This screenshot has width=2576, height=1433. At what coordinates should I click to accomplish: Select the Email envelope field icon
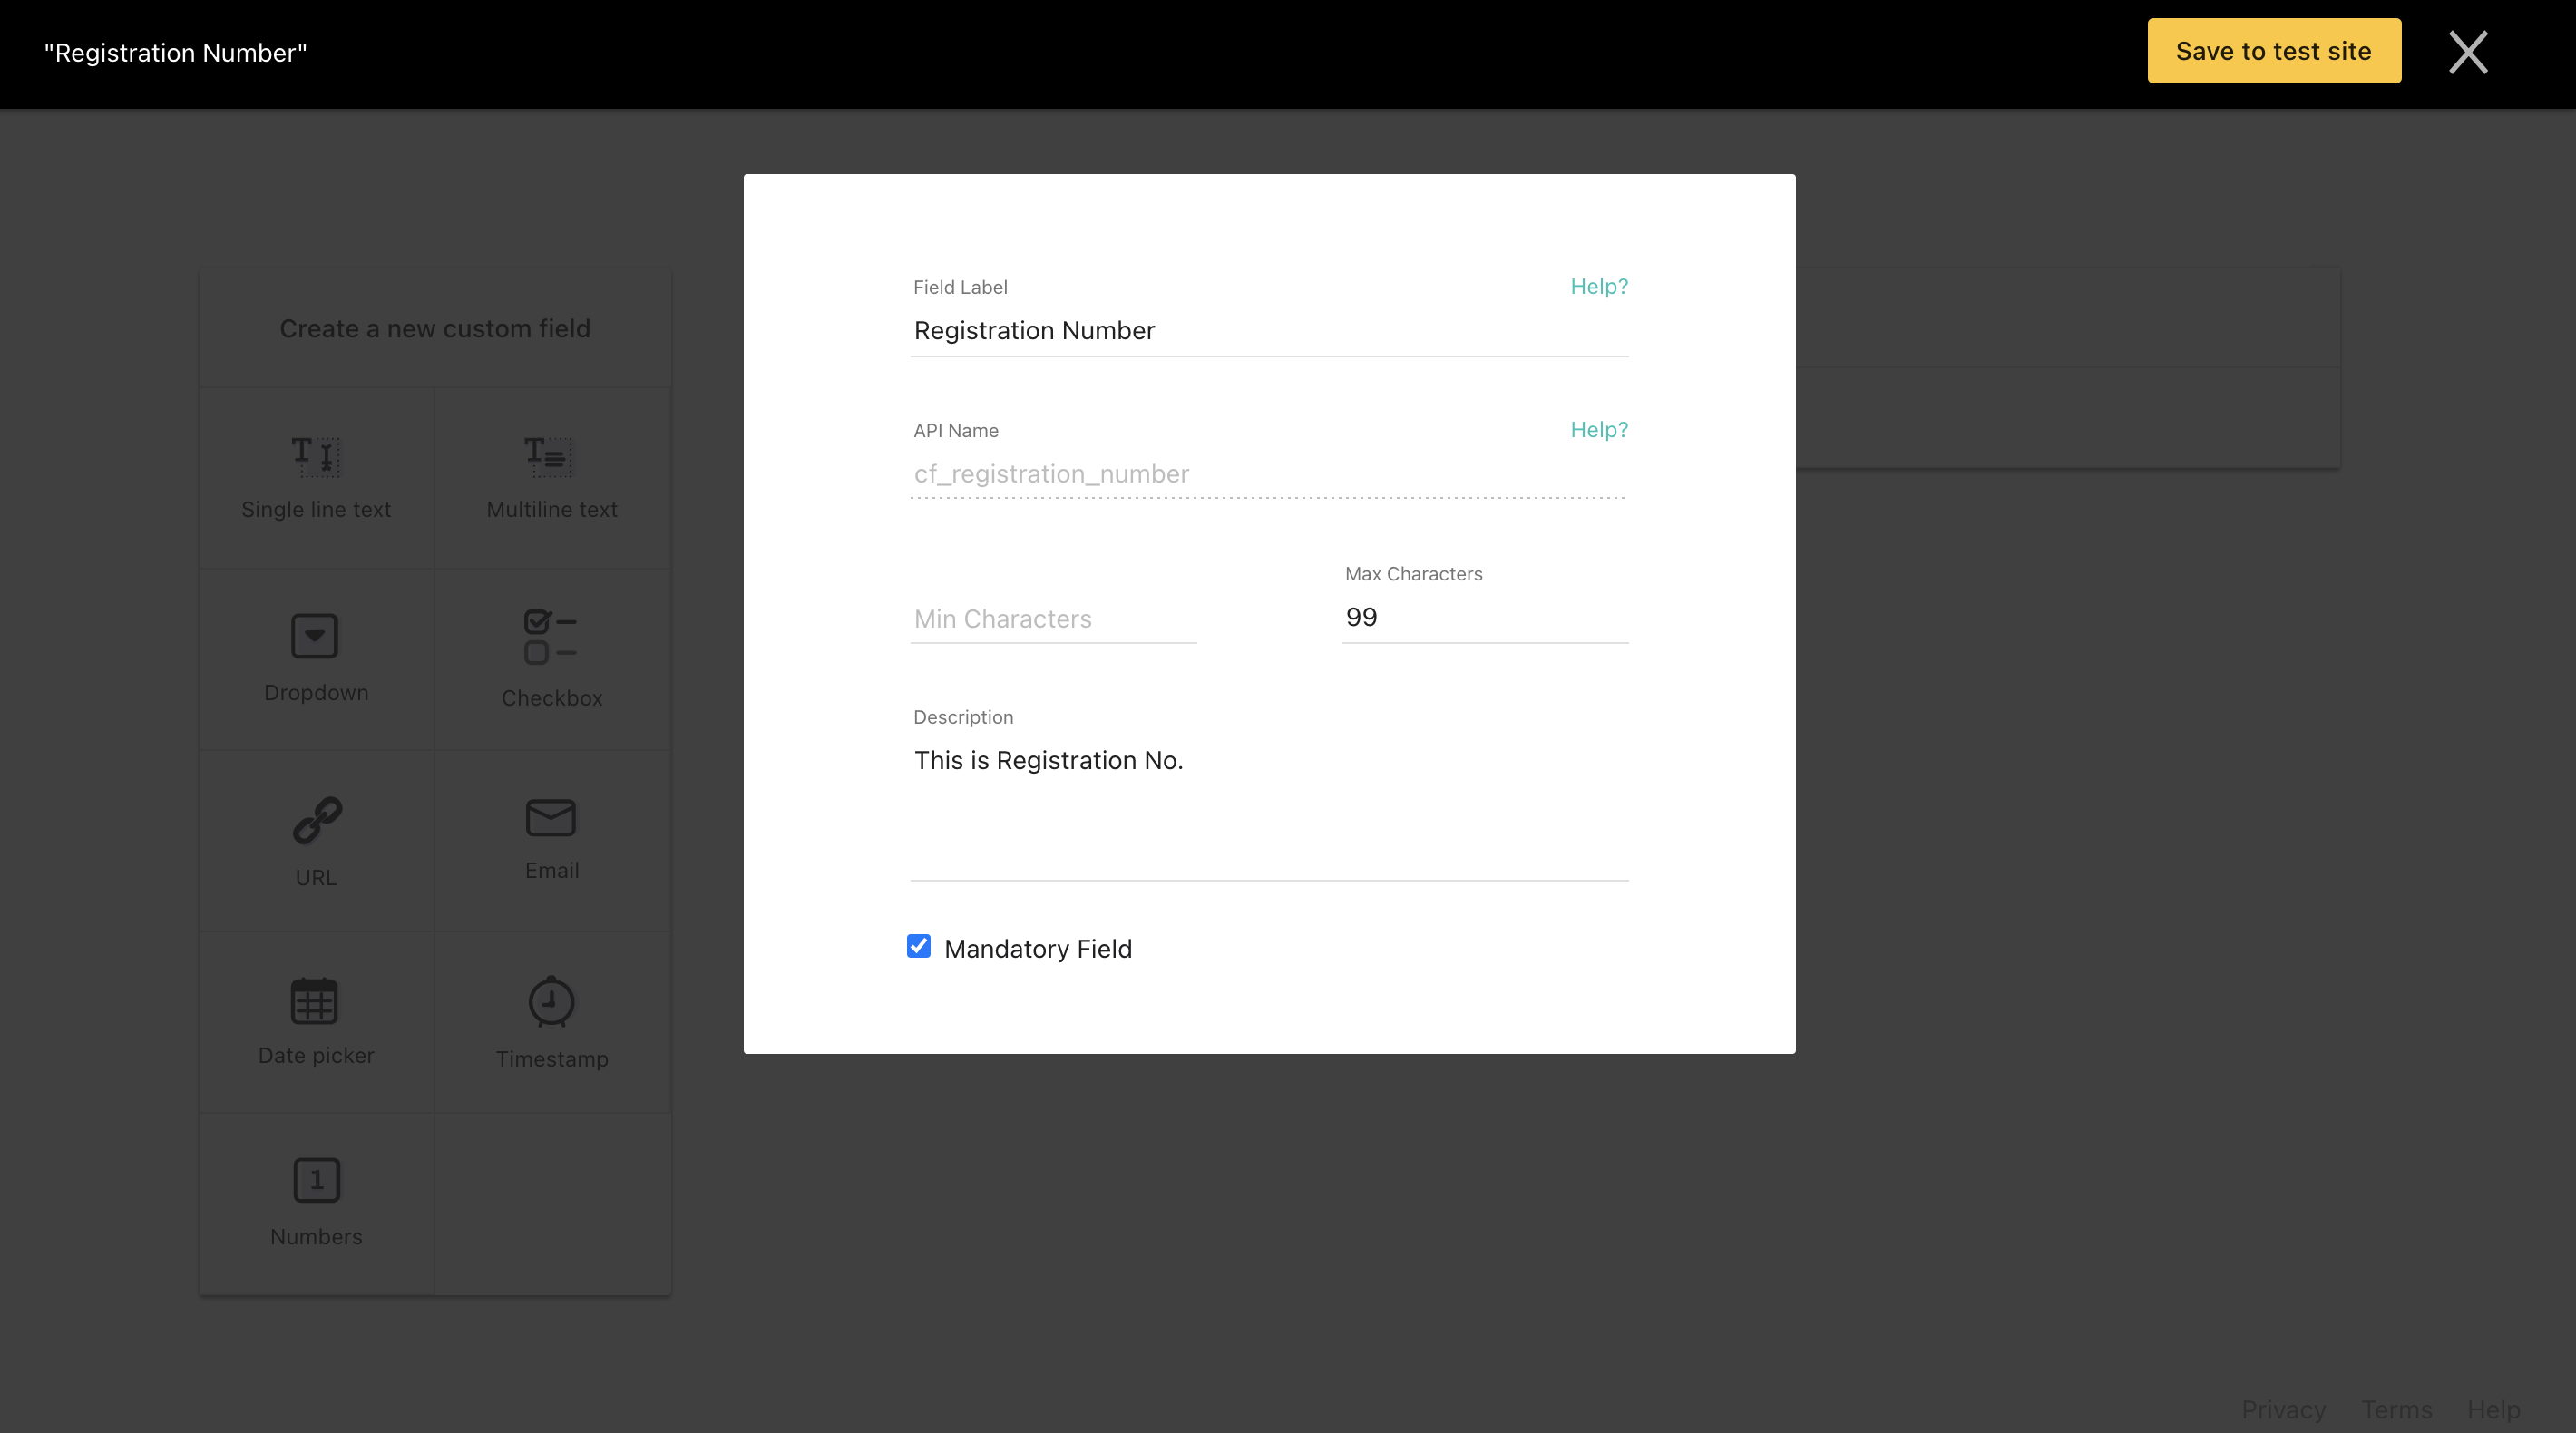[x=551, y=818]
